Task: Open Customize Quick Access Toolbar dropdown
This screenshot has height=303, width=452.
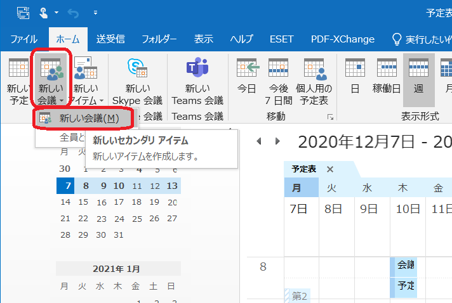Action: 95,13
